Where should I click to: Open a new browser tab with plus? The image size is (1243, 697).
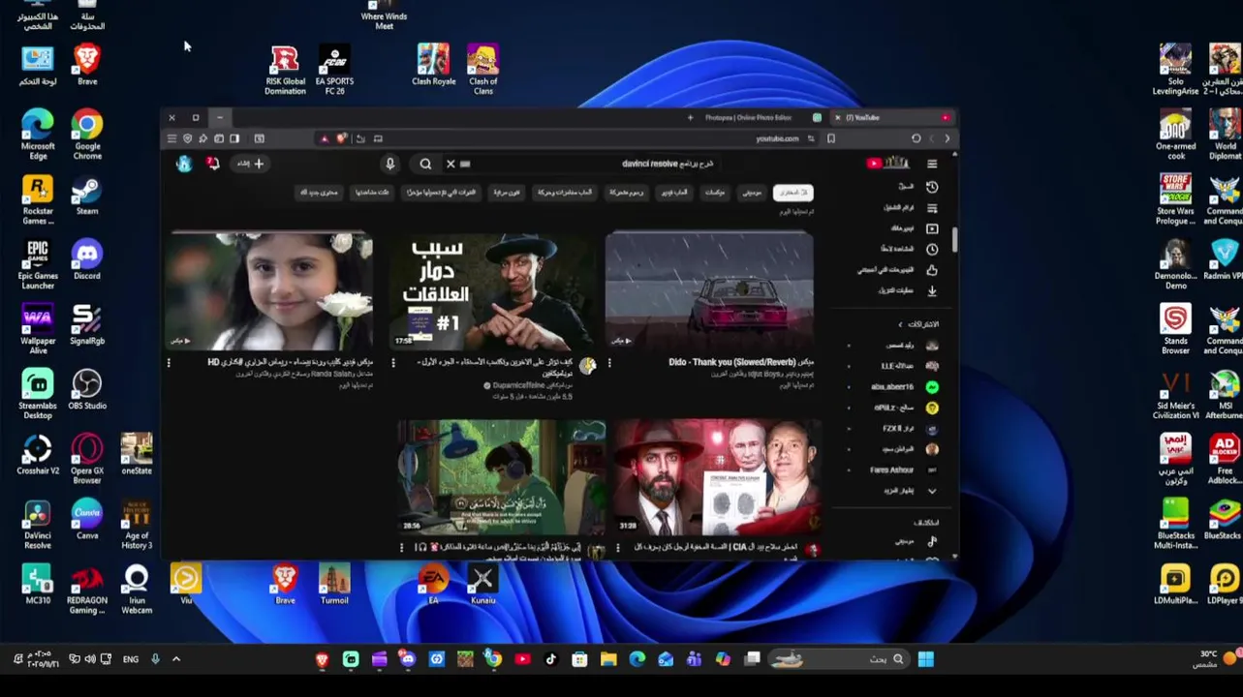pyautogui.click(x=690, y=117)
